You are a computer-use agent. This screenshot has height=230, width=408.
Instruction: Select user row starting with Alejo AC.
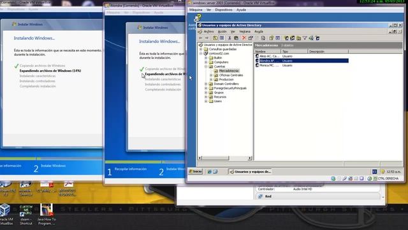click(302, 56)
